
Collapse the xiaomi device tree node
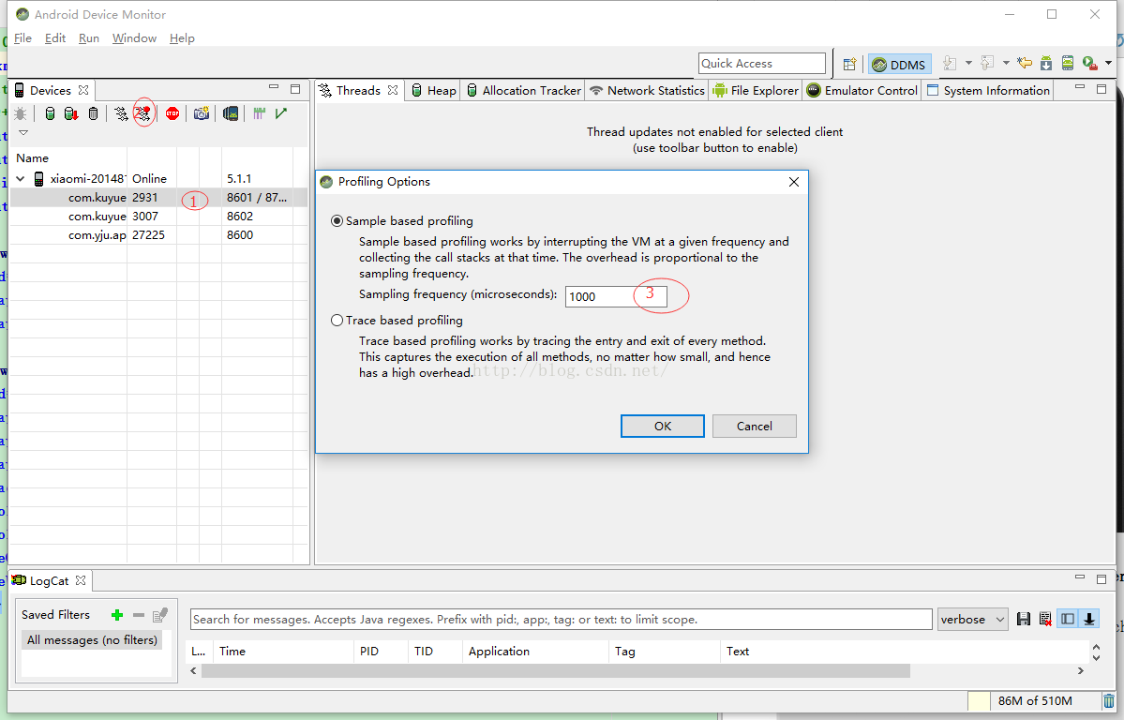pos(20,178)
